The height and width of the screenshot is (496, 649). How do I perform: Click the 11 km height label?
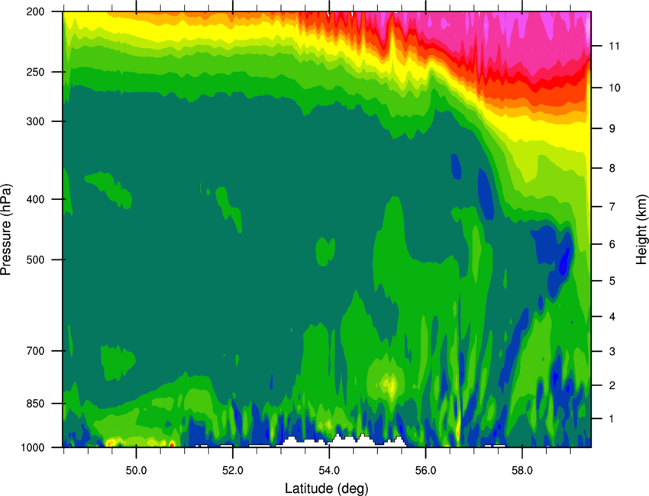pyautogui.click(x=614, y=46)
